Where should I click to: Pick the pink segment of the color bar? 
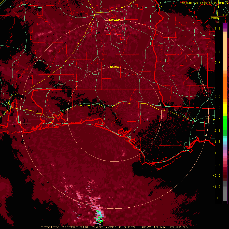tap(225, 154)
